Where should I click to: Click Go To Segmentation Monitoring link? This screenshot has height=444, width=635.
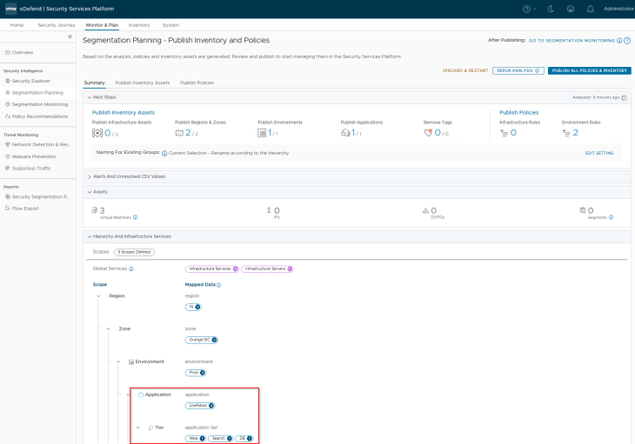[571, 41]
